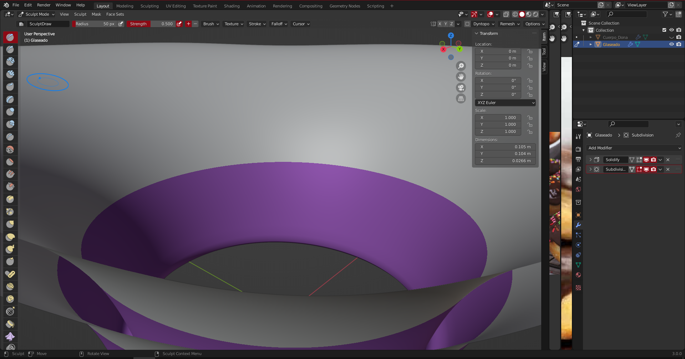The width and height of the screenshot is (685, 359).
Task: Select the Smooth brush tool
Action: tap(10, 149)
